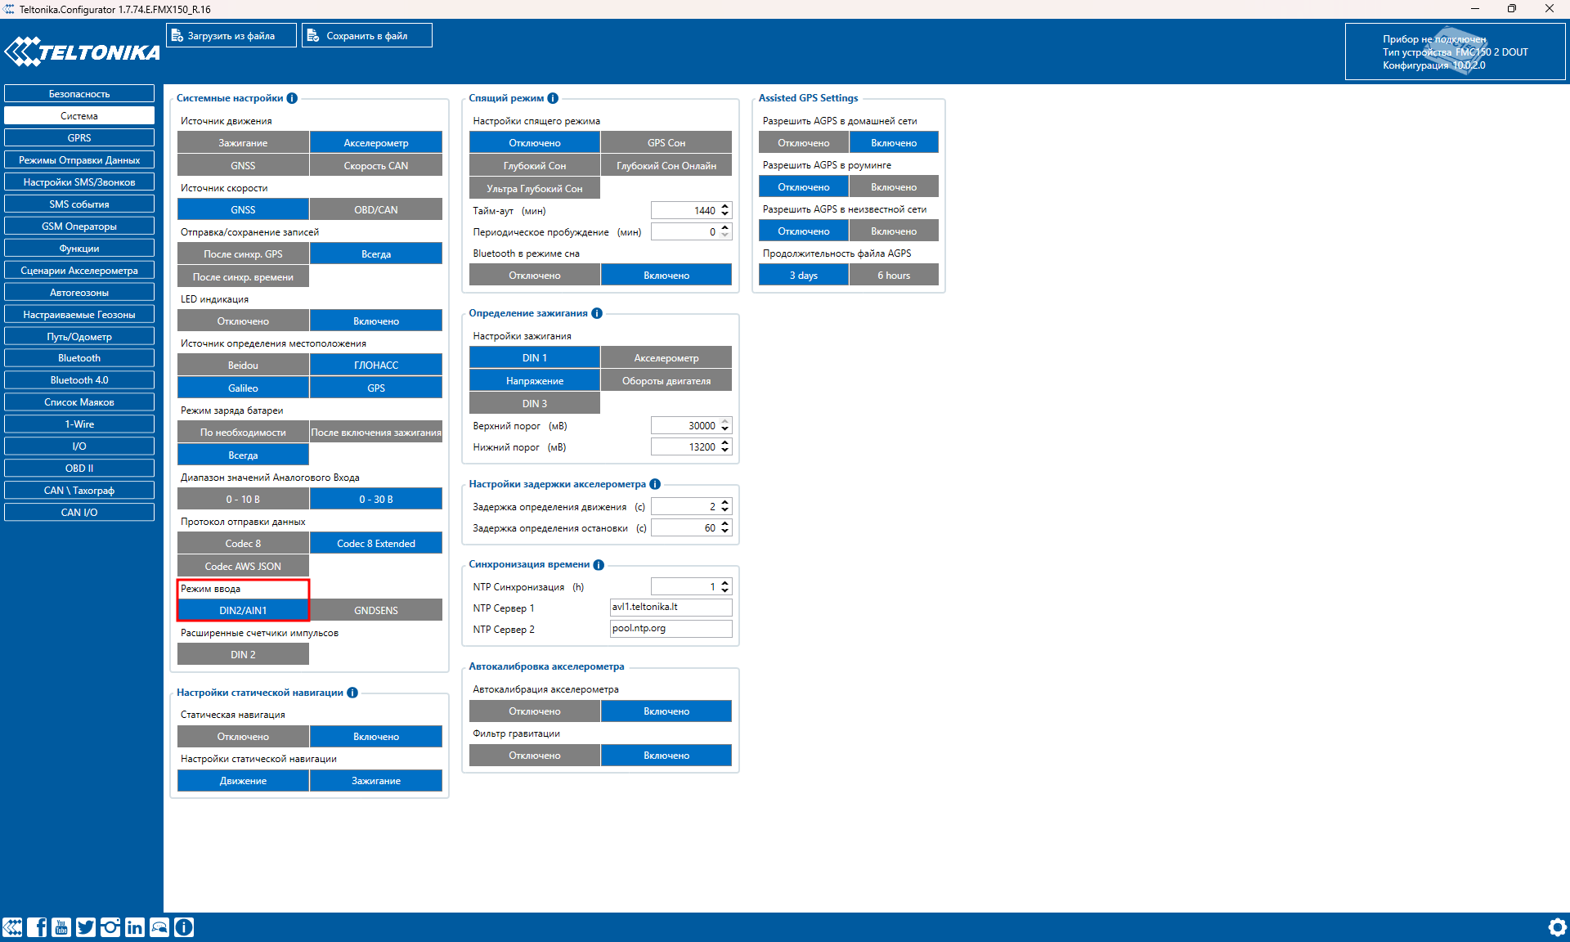Set LED индикация to Отключено

(243, 321)
